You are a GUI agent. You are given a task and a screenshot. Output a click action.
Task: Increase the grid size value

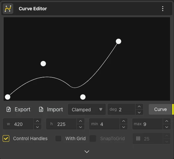tap(167, 135)
